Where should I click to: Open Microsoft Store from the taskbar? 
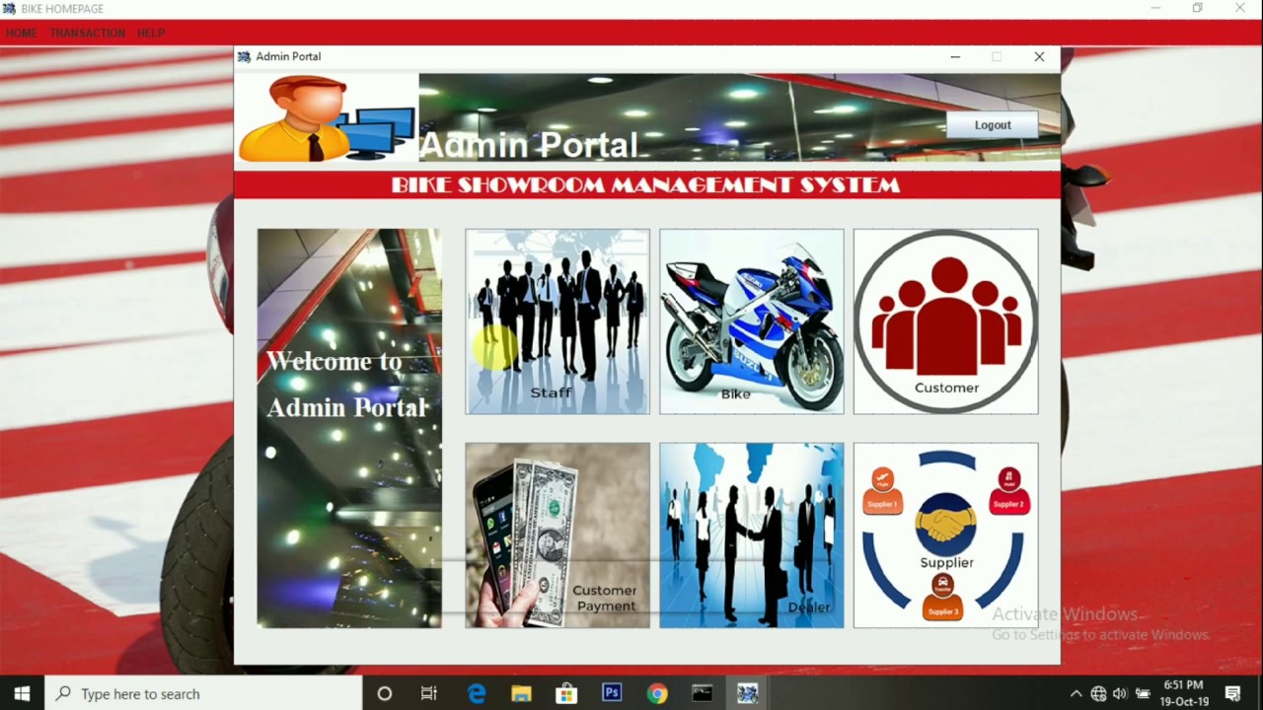click(x=566, y=693)
